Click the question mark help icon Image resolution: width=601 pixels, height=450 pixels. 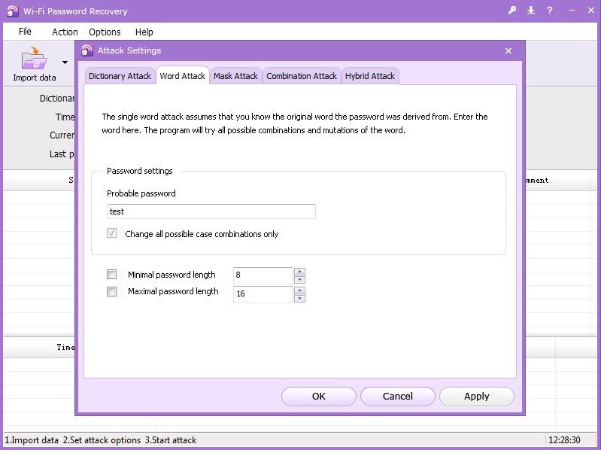(x=550, y=11)
